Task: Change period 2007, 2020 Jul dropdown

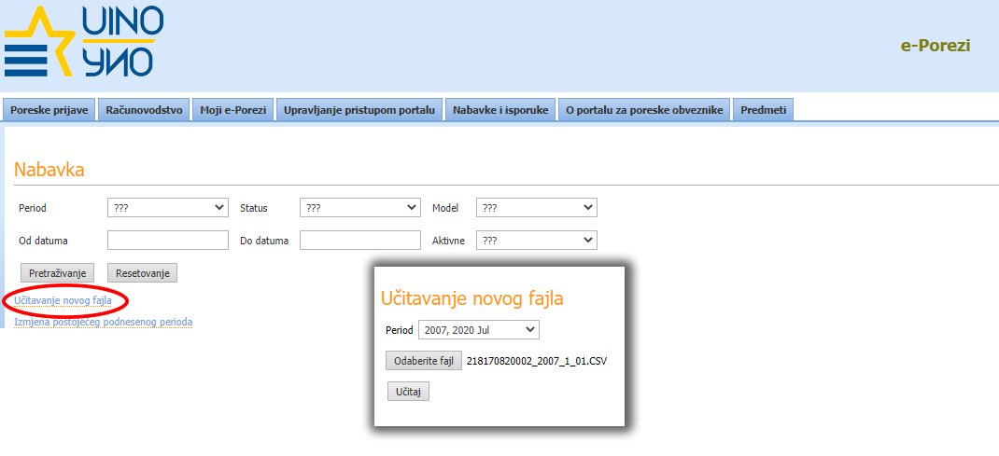Action: point(478,330)
